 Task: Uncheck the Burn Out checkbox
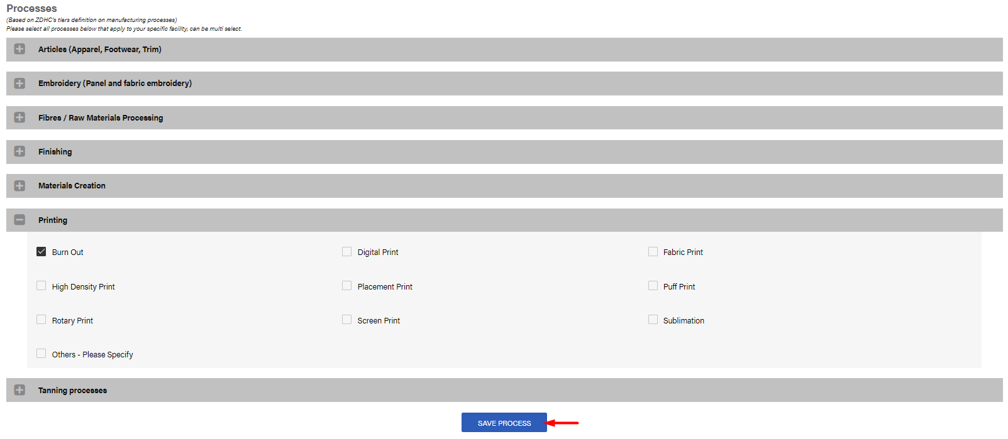click(x=42, y=252)
